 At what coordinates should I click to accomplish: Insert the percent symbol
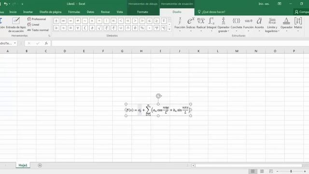[x=142, y=28]
